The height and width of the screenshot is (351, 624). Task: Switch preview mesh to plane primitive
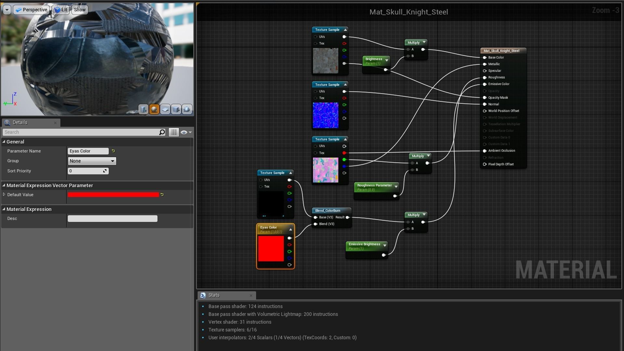tap(165, 109)
